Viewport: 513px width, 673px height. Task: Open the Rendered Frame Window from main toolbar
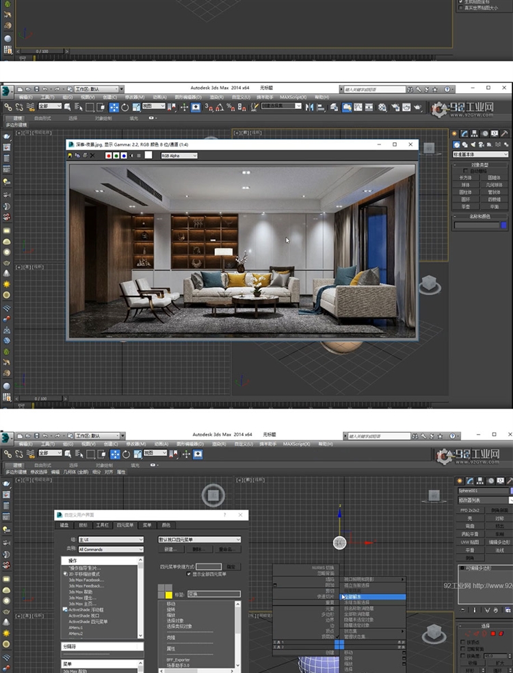coord(406,107)
